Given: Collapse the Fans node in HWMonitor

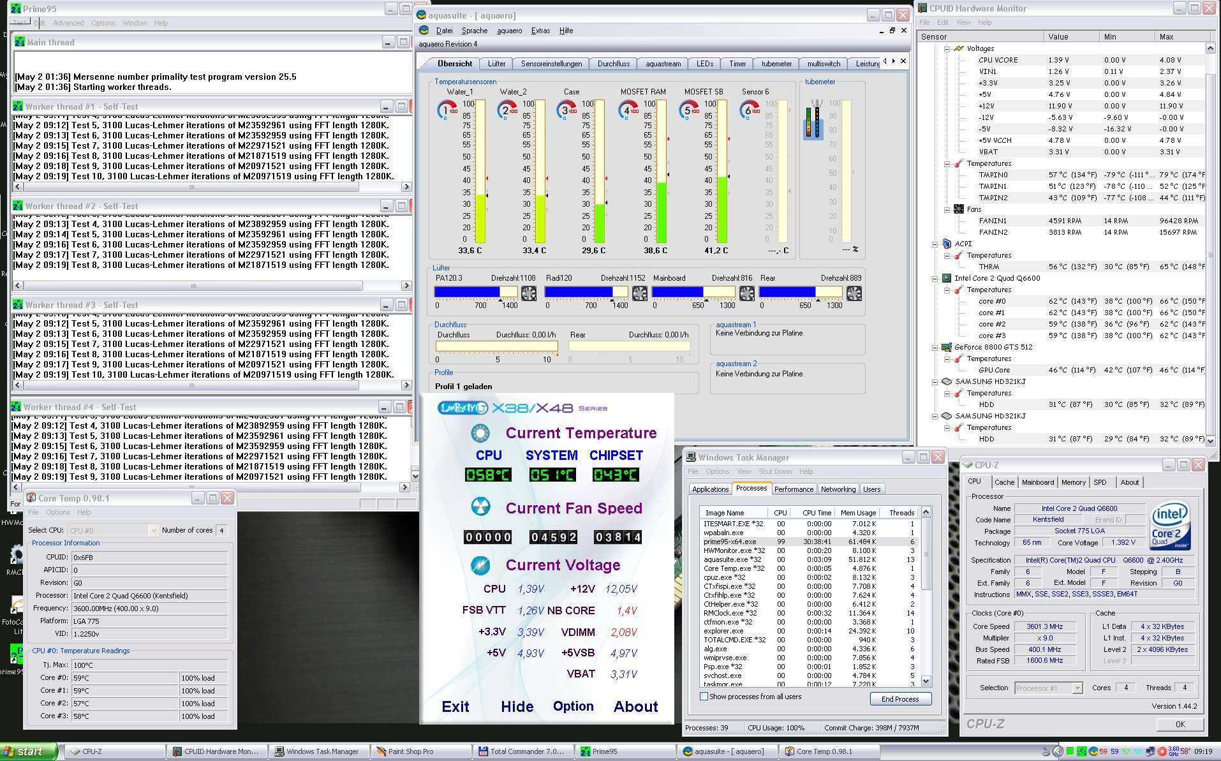Looking at the screenshot, I should point(947,209).
